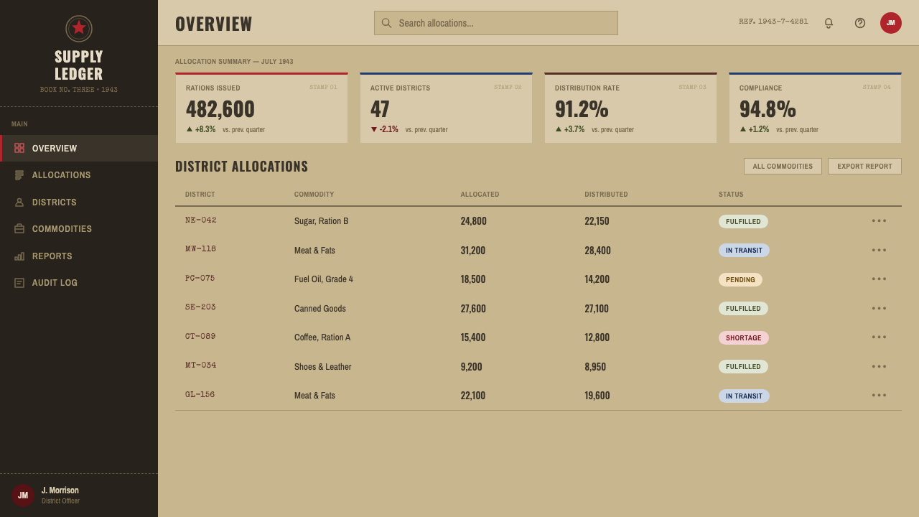Select district code SE-203

(x=200, y=307)
